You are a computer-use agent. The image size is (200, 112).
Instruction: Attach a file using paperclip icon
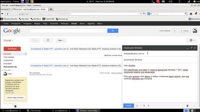144,106
